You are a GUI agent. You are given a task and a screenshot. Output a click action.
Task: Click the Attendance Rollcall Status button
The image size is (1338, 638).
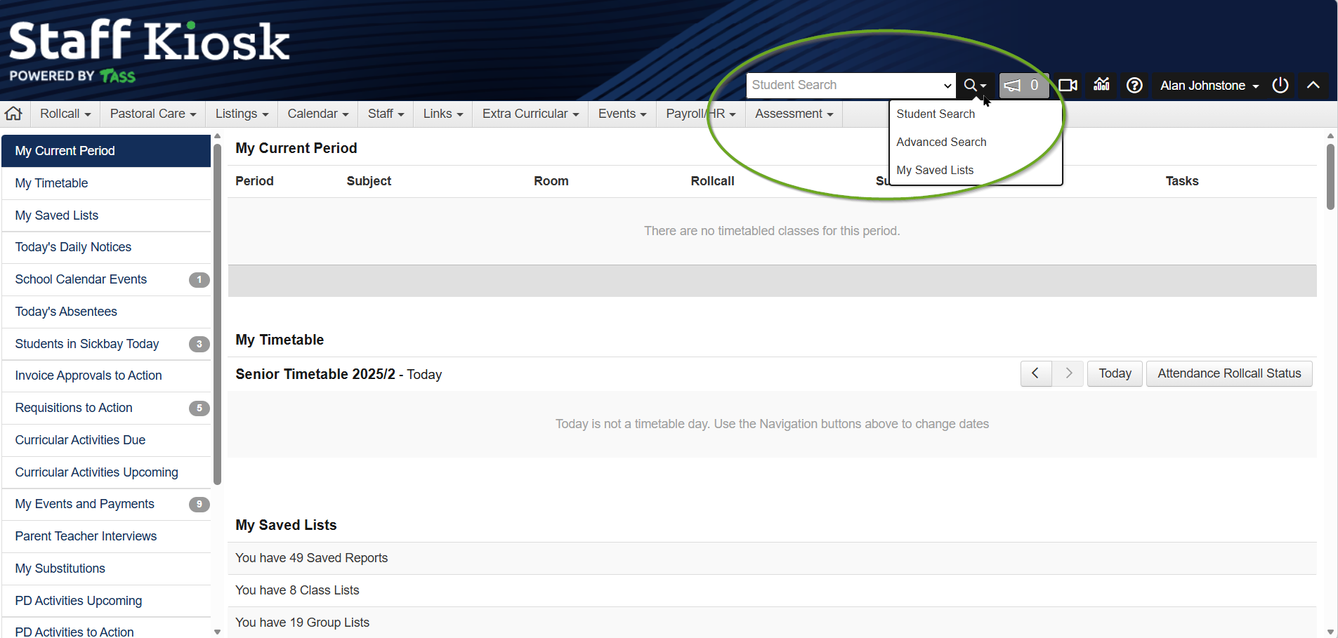(1229, 373)
